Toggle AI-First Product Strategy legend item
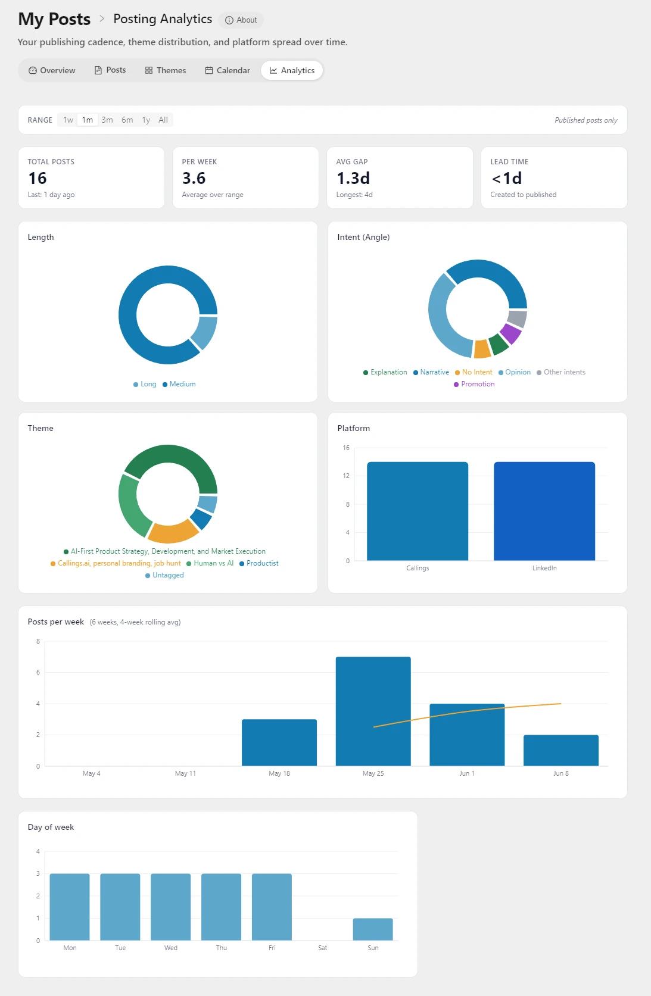651x996 pixels. 164,552
